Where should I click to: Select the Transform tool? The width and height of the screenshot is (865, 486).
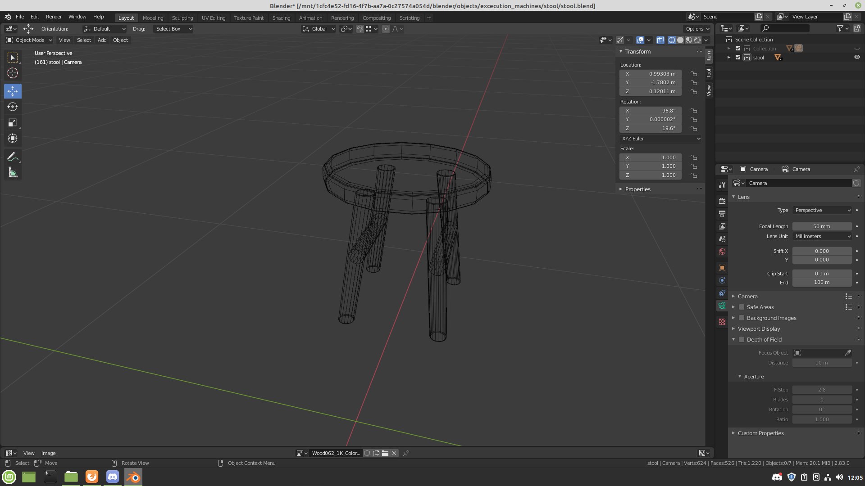click(x=13, y=138)
